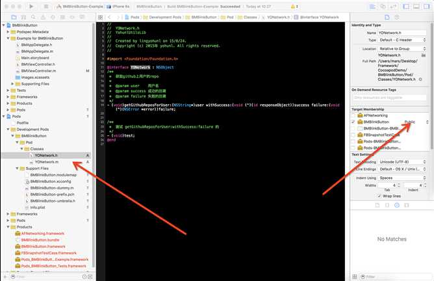Show the Object library

pos(396,206)
